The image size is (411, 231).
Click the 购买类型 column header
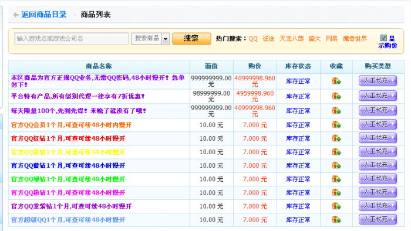[x=378, y=66]
